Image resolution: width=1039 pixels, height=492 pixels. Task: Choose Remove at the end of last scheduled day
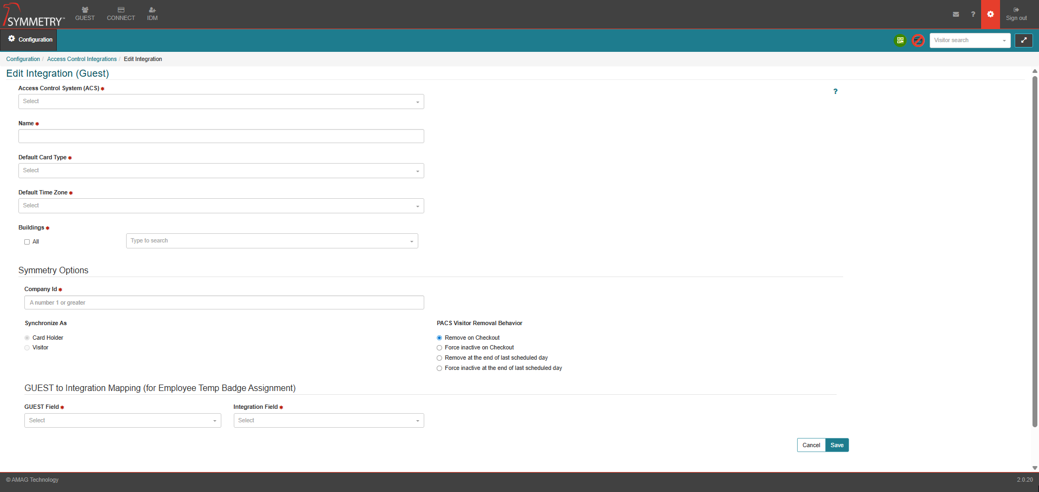439,358
